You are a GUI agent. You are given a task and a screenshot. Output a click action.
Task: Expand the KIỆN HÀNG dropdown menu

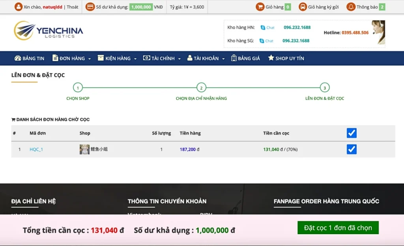coord(117,58)
